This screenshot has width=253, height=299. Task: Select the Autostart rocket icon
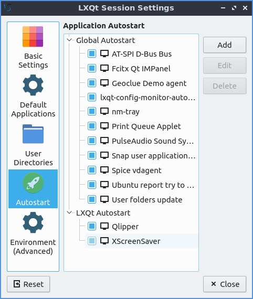pyautogui.click(x=33, y=183)
